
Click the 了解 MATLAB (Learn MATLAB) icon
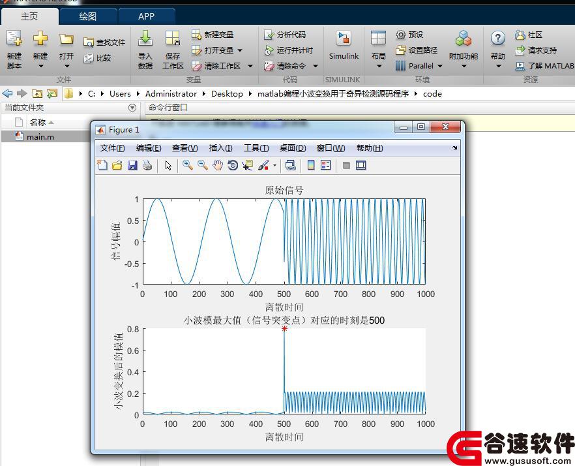pos(520,66)
